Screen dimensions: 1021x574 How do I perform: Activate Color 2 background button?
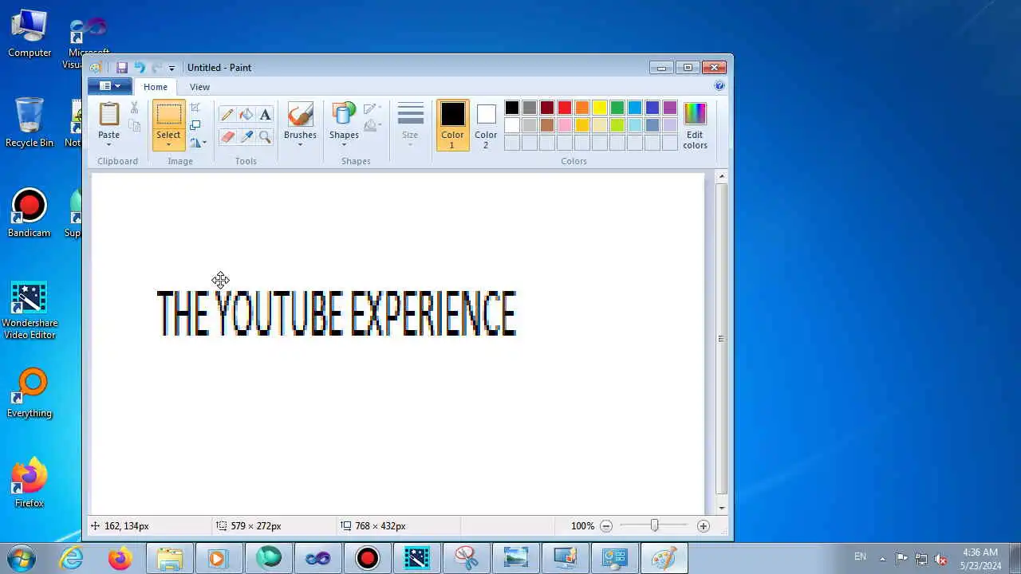coord(486,125)
